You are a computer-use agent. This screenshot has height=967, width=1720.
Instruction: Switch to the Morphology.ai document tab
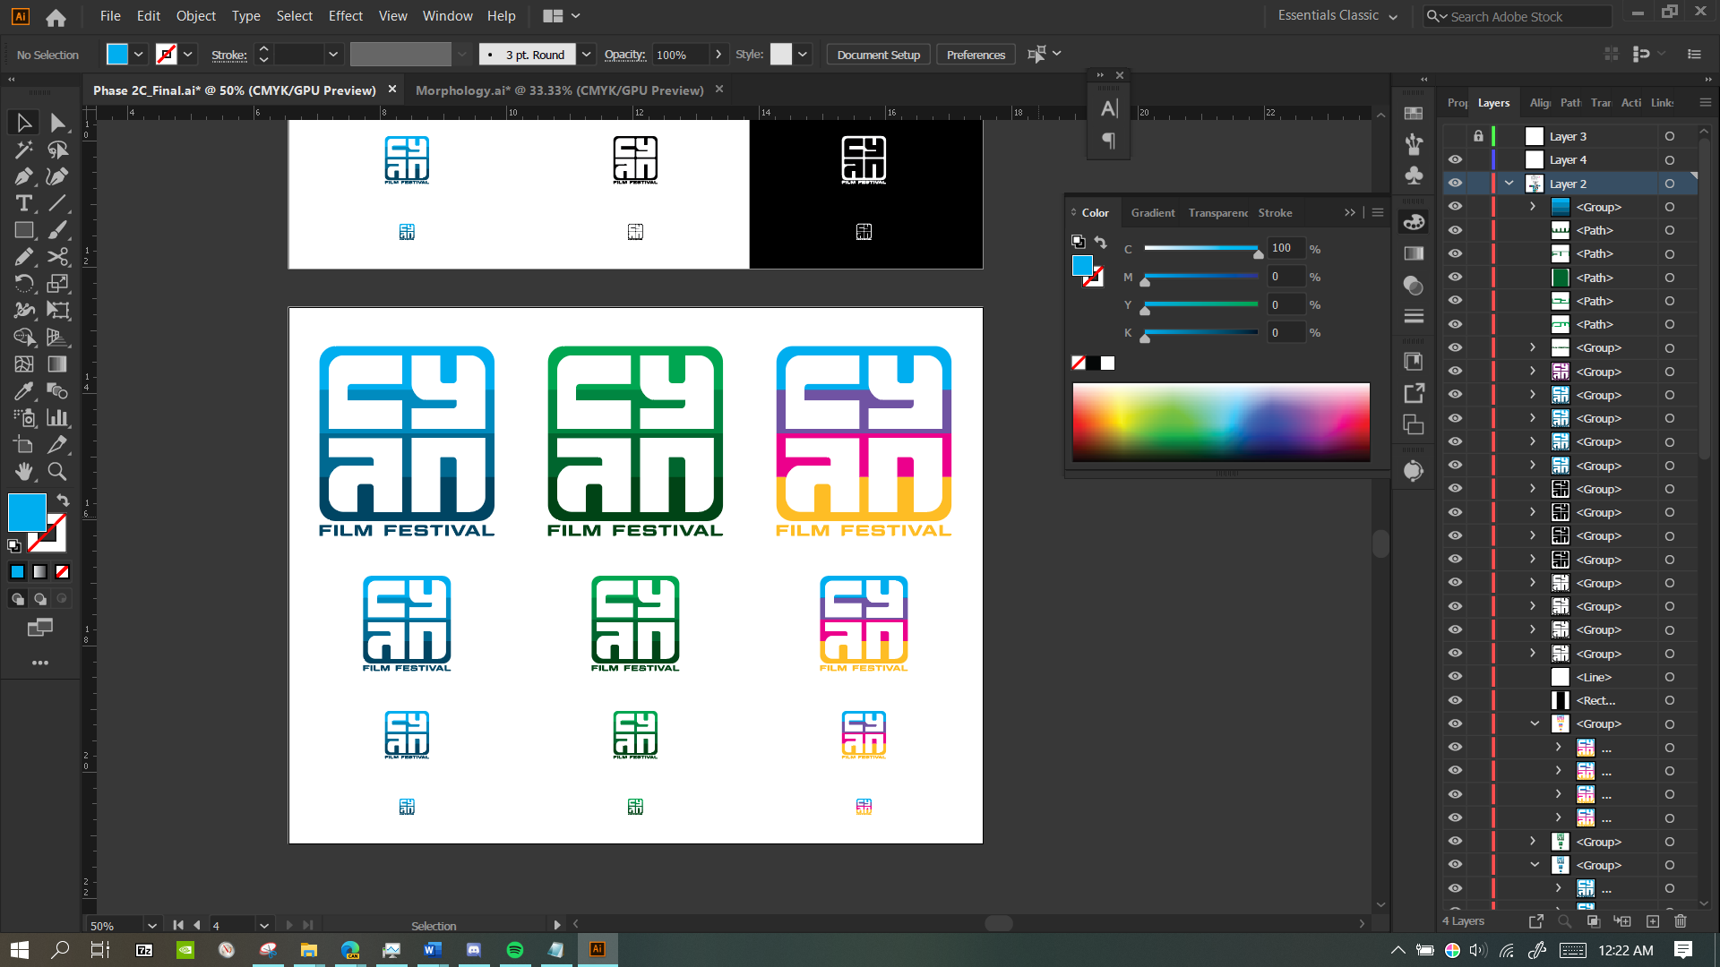click(x=559, y=90)
